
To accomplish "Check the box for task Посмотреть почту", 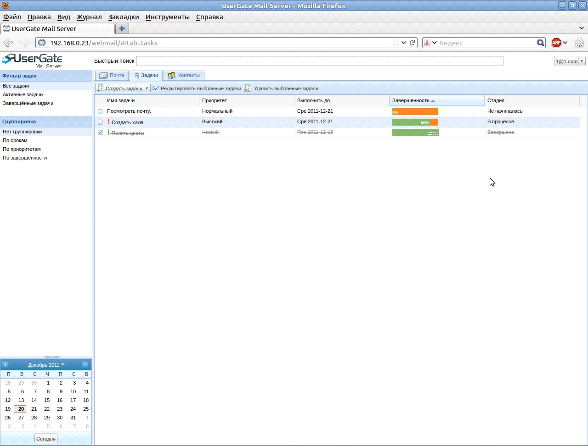I will click(100, 111).
